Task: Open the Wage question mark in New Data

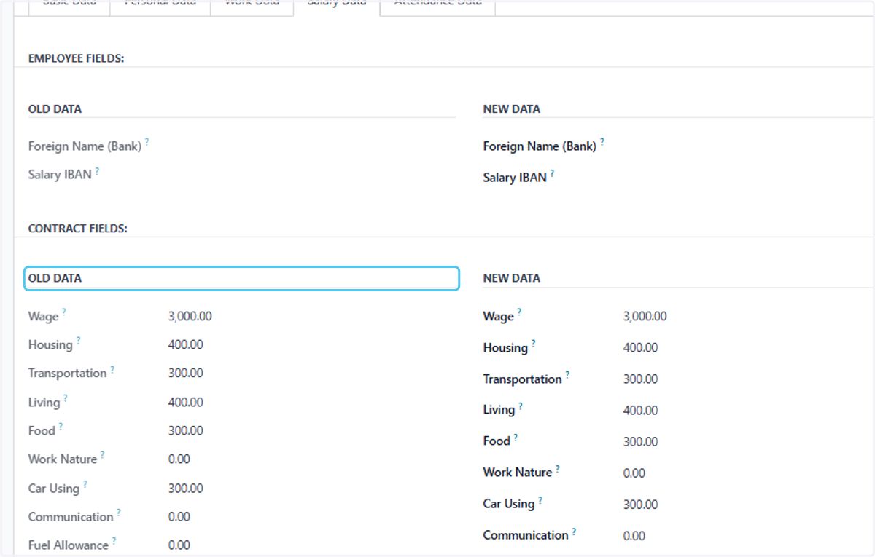Action: point(519,312)
